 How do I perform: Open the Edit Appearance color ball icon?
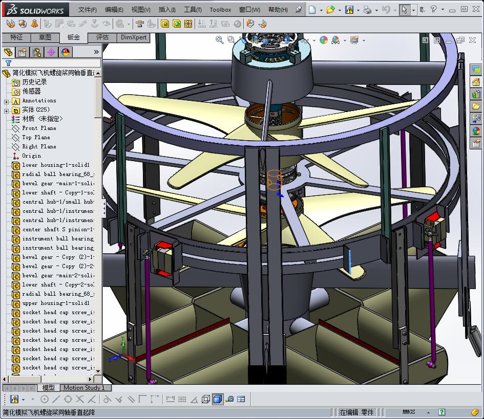[x=324, y=40]
